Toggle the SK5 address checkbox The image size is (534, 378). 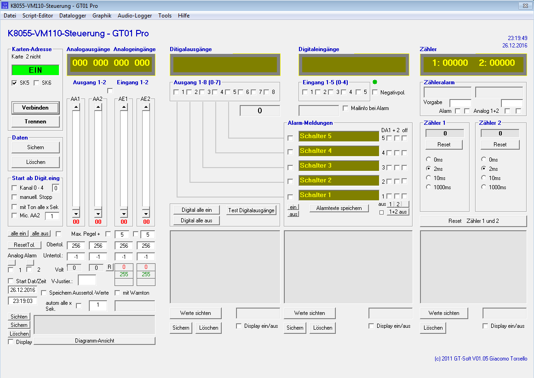click(14, 83)
